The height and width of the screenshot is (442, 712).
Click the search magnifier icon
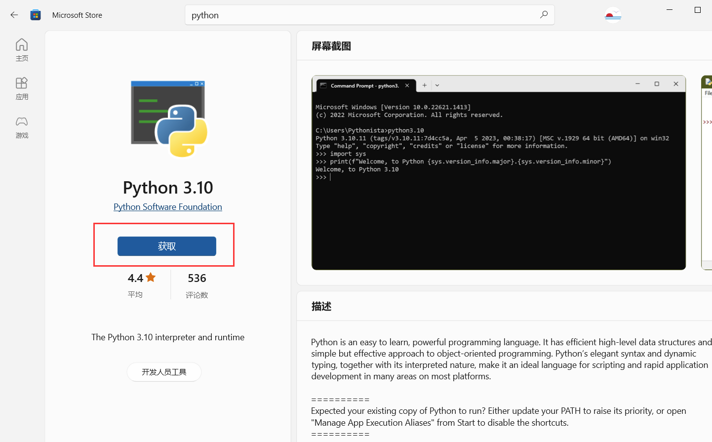(544, 15)
